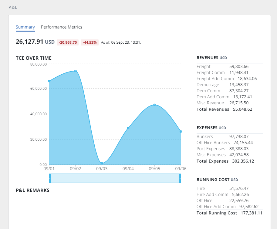This screenshot has height=229, width=277.
Task: Click the P&L REMARKS heading
Action: pos(32,190)
